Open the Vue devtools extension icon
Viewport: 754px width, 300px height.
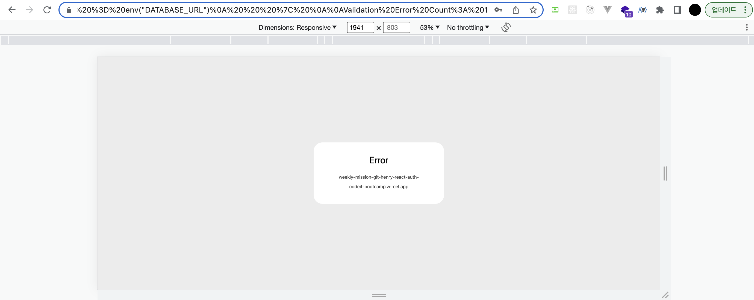(607, 10)
